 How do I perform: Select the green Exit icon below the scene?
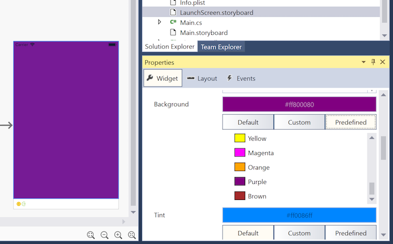tap(24, 204)
